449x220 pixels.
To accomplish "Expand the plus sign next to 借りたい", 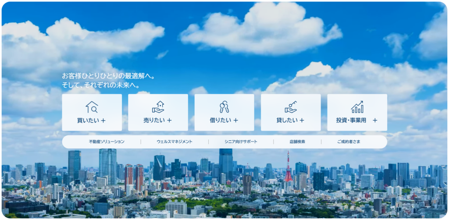I will coord(235,120).
